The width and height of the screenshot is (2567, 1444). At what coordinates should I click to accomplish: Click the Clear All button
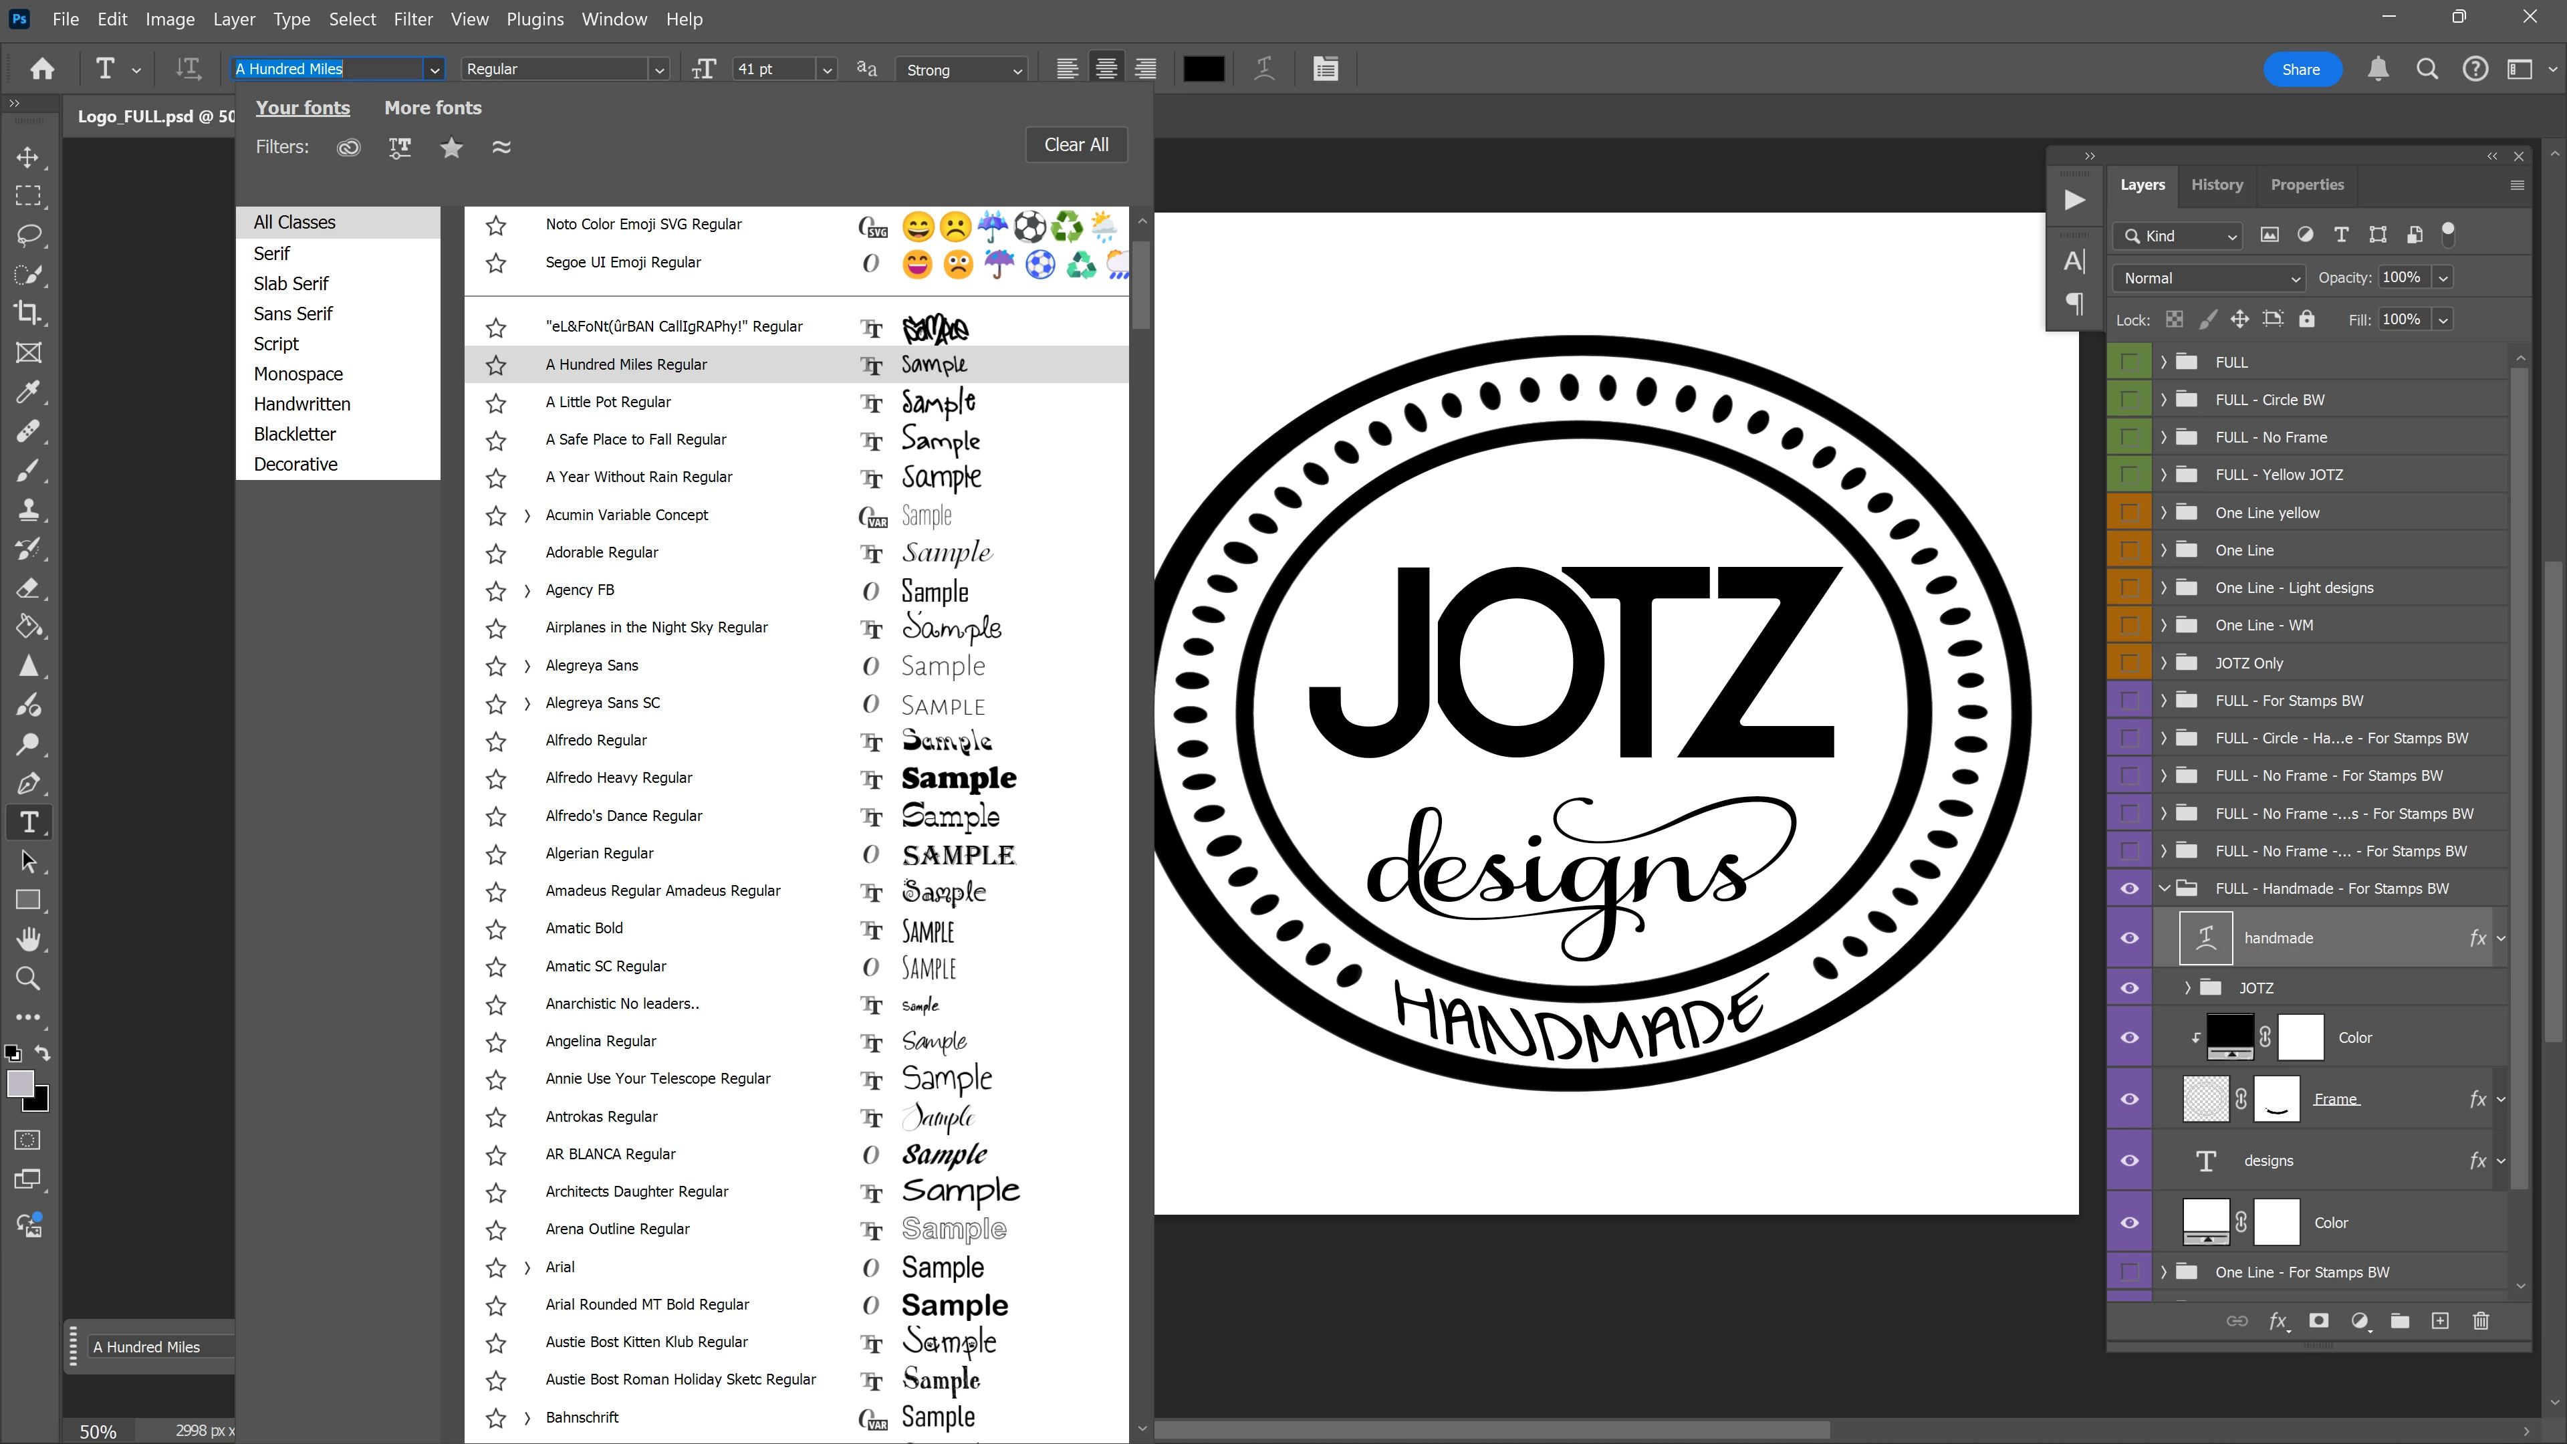pyautogui.click(x=1076, y=144)
